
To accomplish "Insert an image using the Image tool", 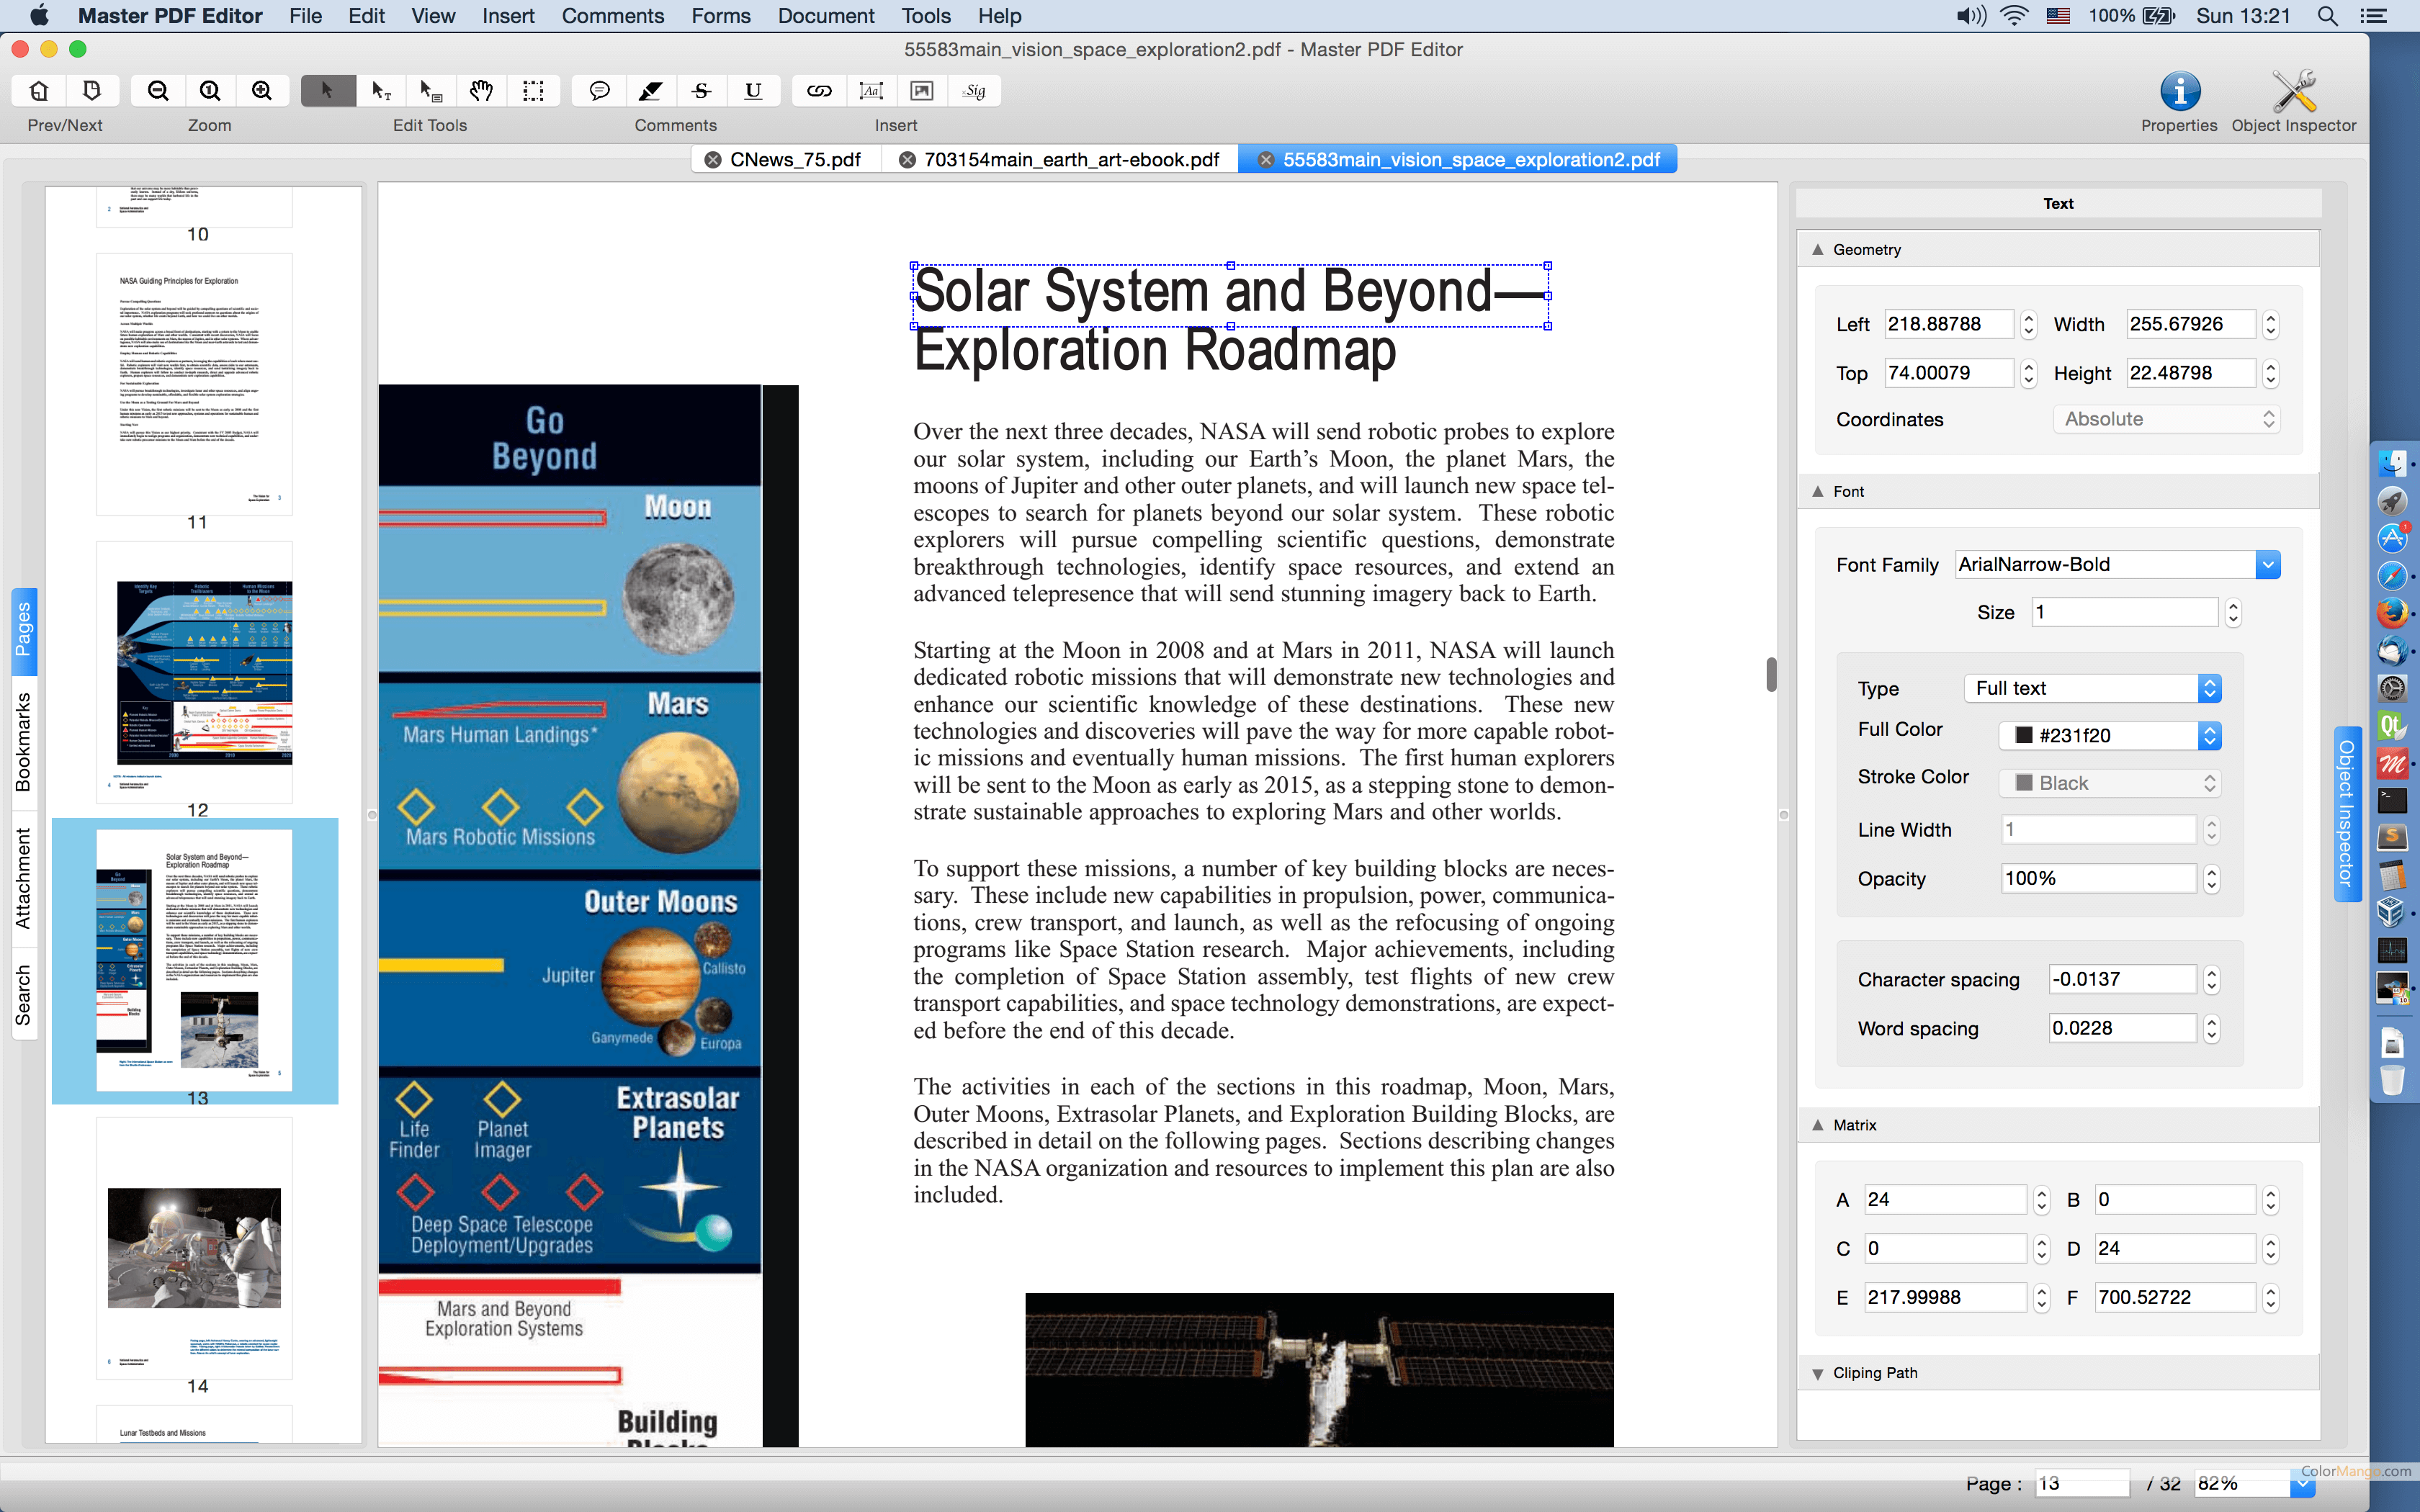I will pyautogui.click(x=921, y=90).
